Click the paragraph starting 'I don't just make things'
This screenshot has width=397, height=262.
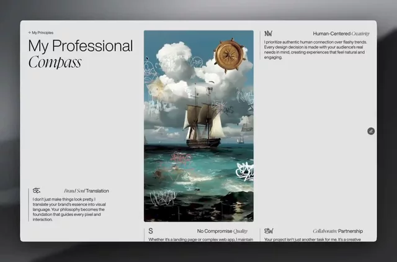[69, 209]
